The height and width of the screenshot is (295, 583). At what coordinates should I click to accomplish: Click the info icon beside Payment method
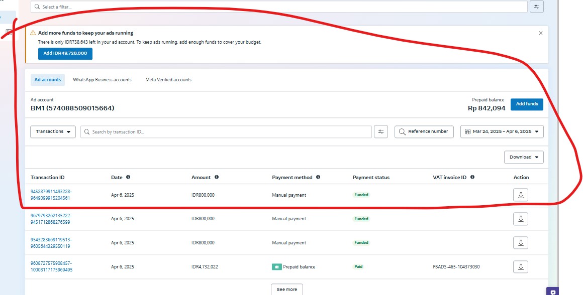tap(318, 177)
